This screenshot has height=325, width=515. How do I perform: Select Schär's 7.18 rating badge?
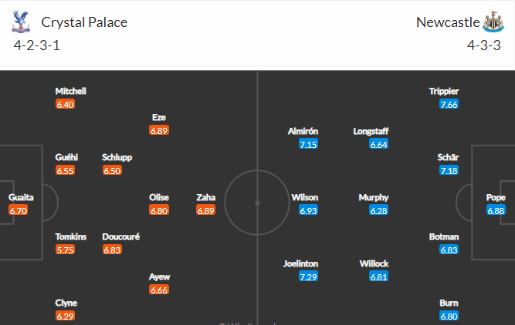449,170
